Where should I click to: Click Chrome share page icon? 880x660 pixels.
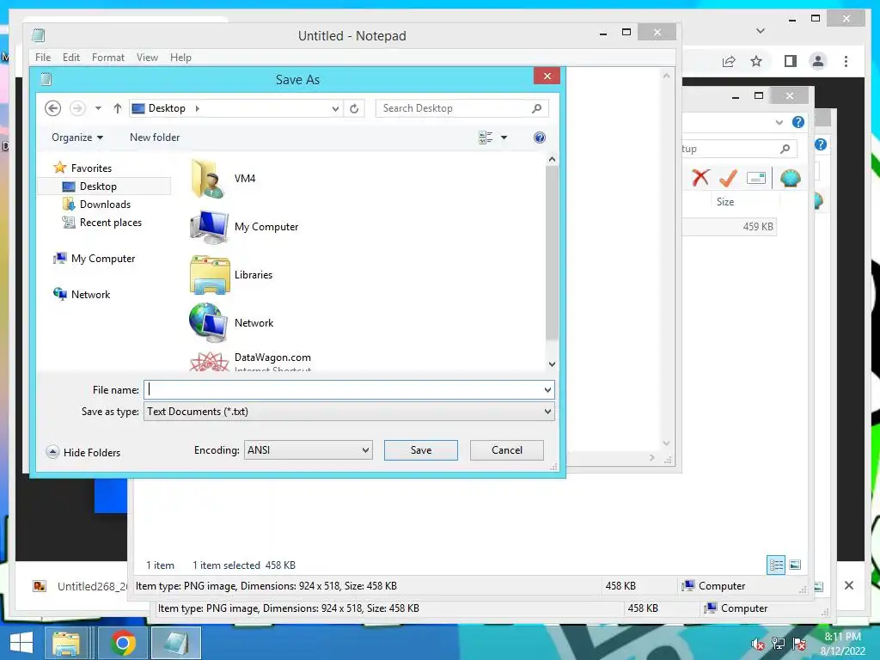click(729, 61)
